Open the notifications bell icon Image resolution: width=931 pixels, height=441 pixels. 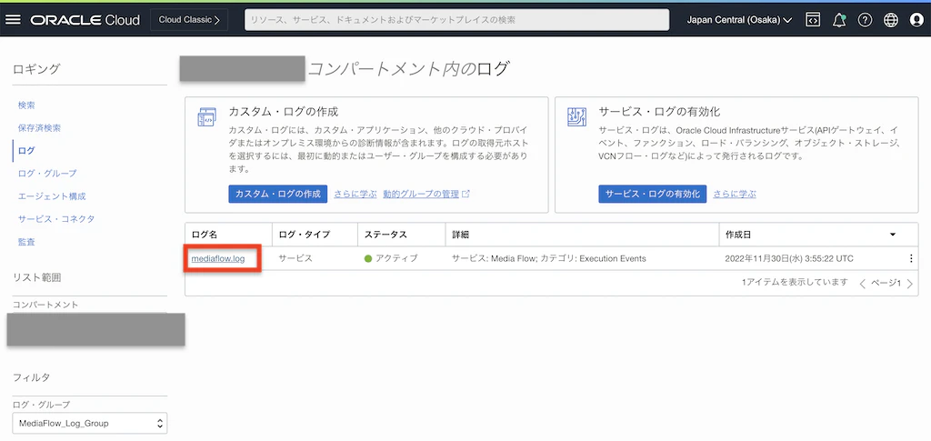point(839,20)
